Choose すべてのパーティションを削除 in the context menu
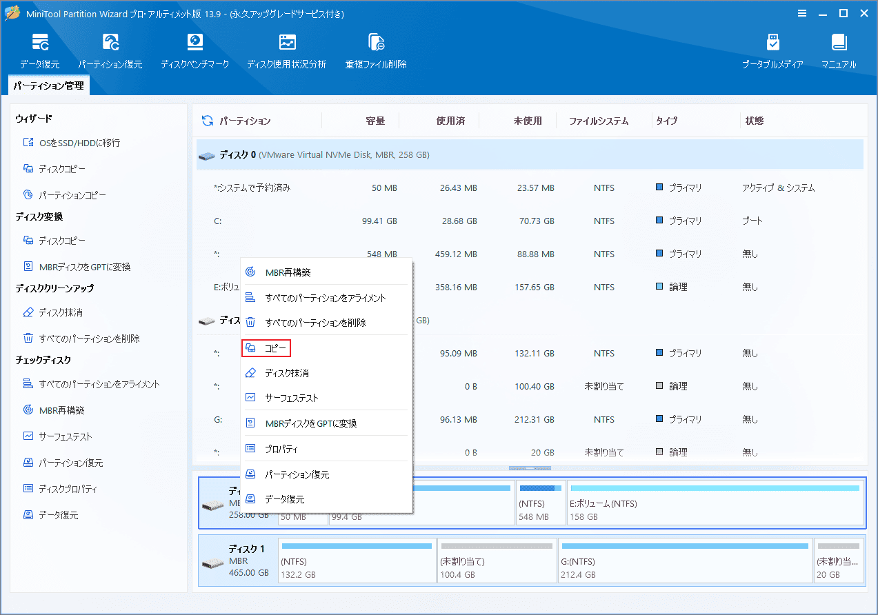The height and width of the screenshot is (615, 878). pyautogui.click(x=326, y=323)
